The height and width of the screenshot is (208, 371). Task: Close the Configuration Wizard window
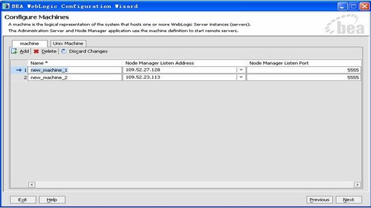point(365,6)
